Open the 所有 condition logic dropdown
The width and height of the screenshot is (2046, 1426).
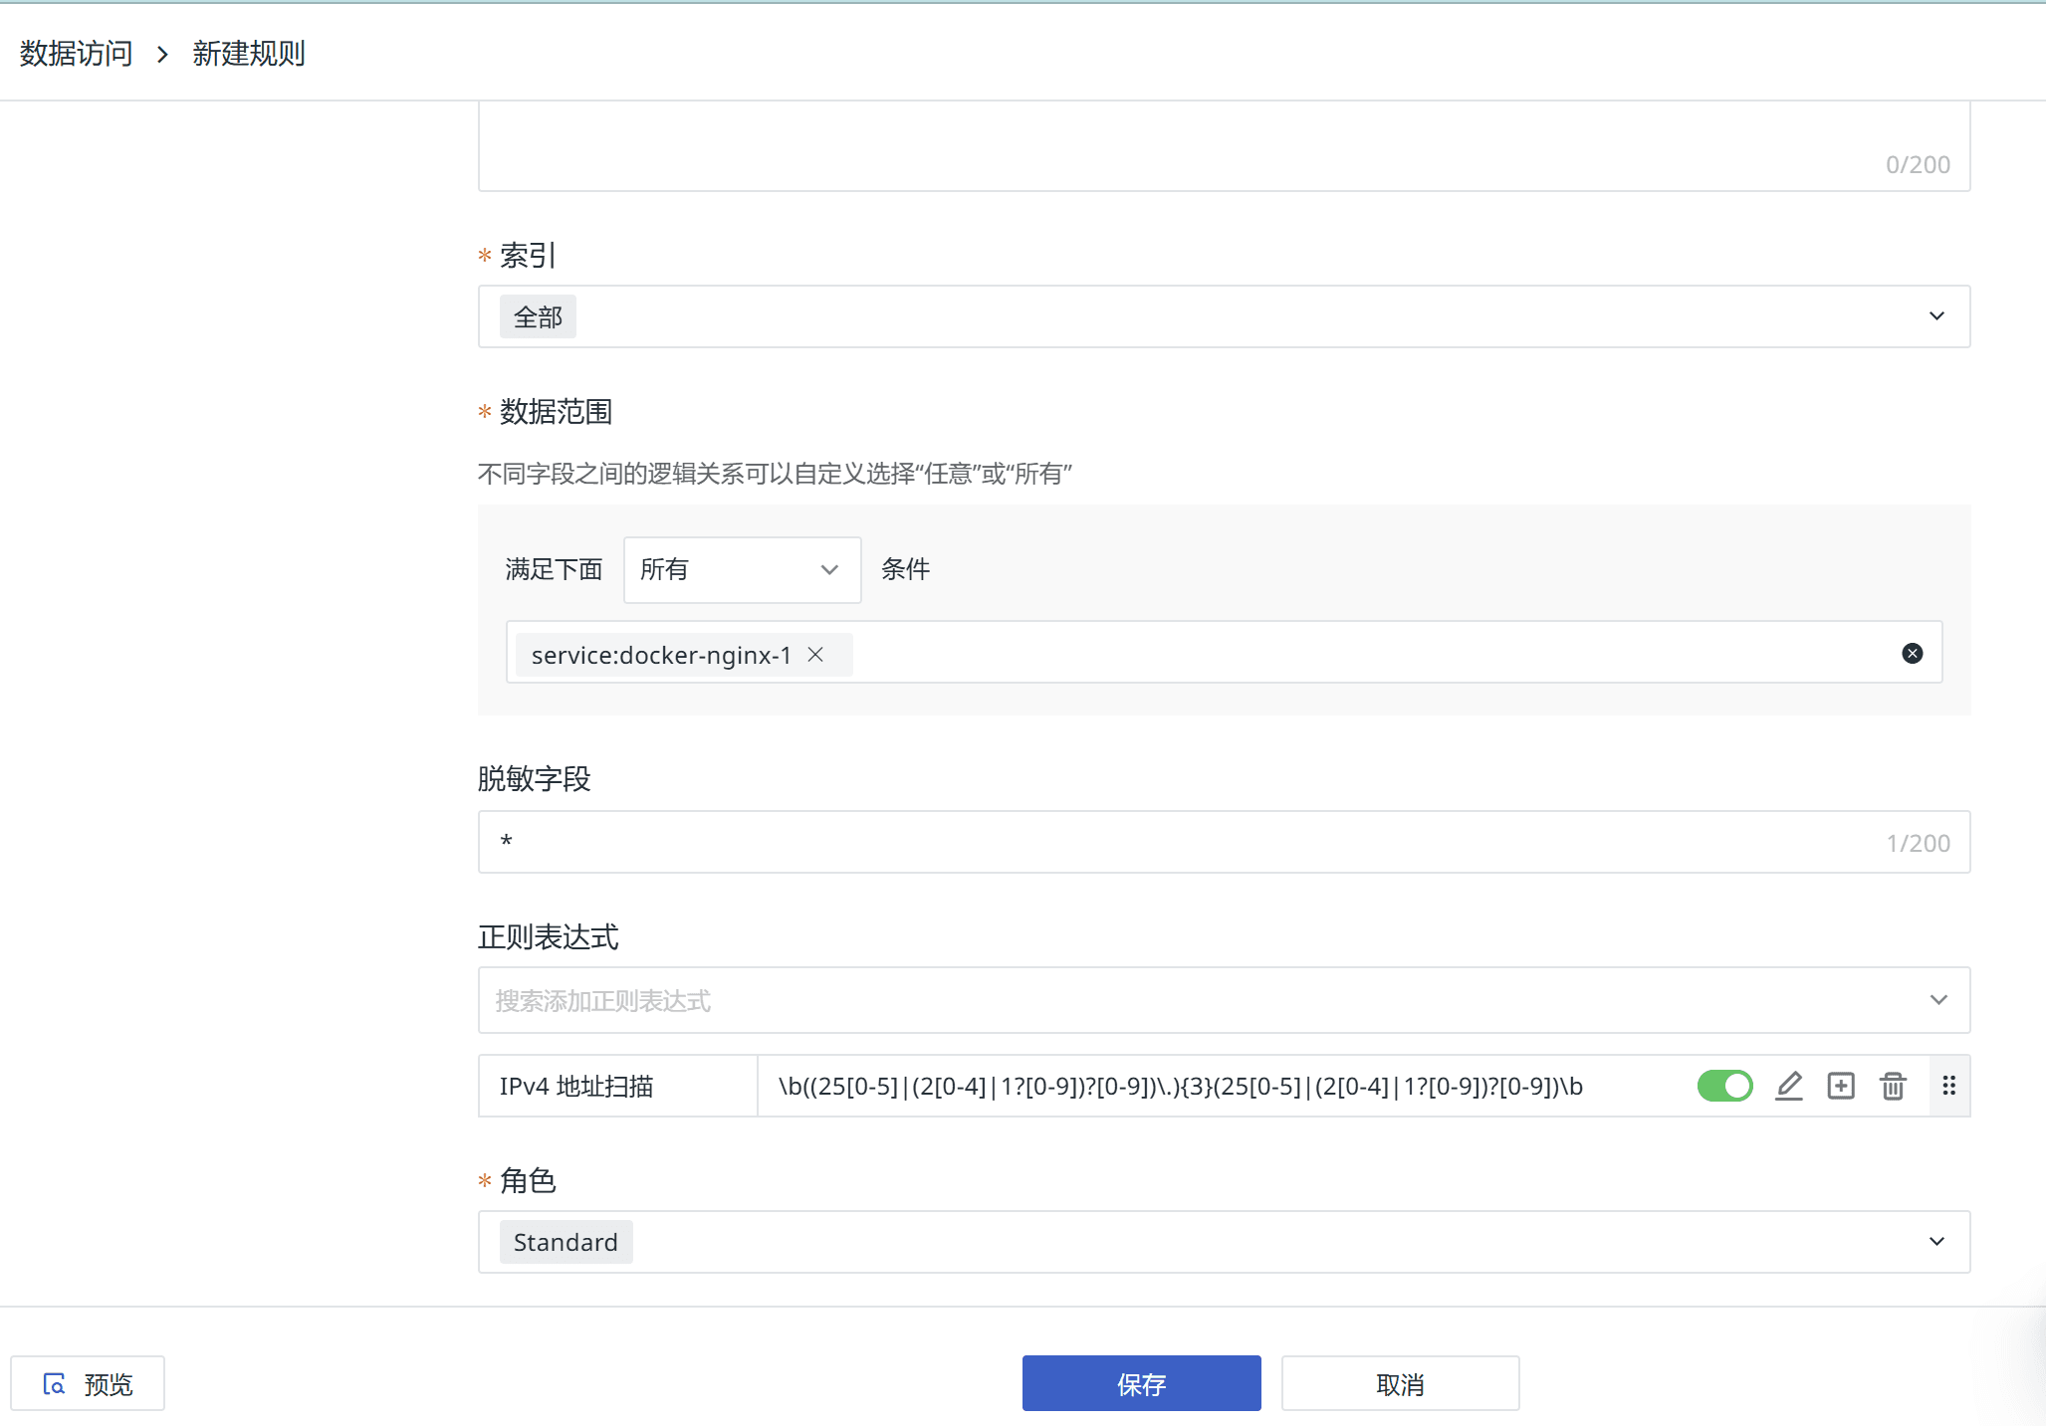tap(742, 569)
